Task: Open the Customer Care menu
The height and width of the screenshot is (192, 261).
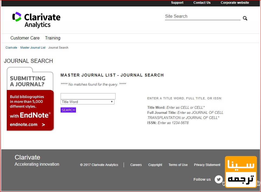Action: point(25,38)
